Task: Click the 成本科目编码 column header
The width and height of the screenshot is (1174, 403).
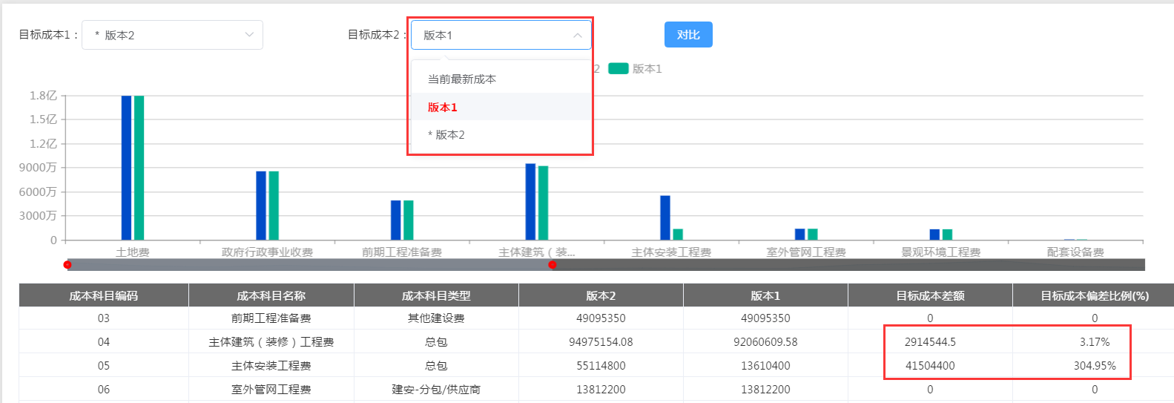Action: [104, 295]
